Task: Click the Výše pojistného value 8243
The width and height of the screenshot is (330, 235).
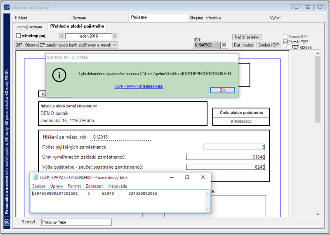Action: pyautogui.click(x=225, y=167)
